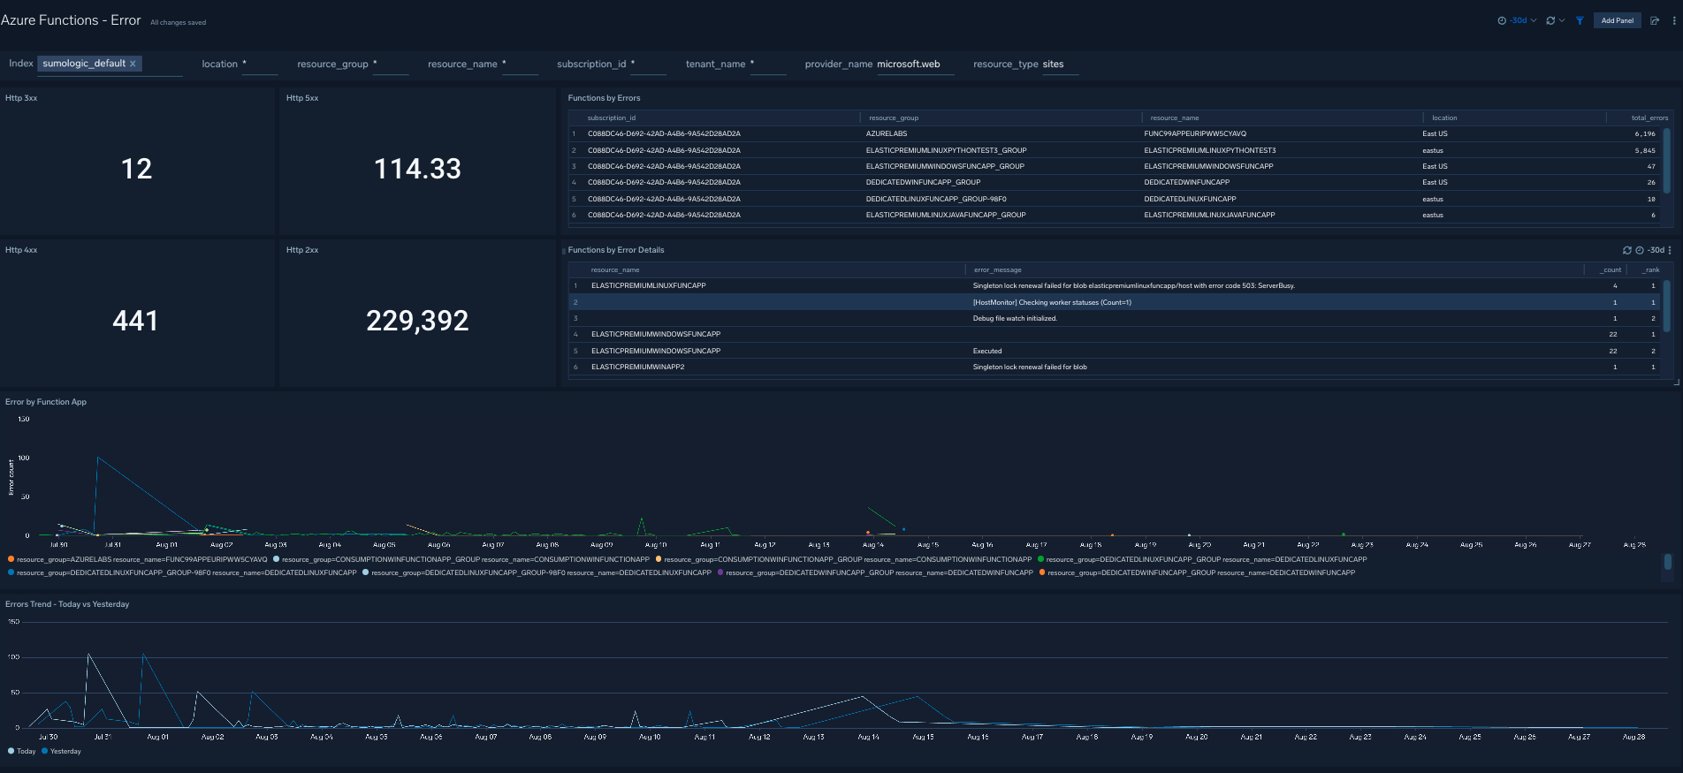Open the Functions by Error Details time clock icon
1683x773 pixels.
click(x=1640, y=250)
